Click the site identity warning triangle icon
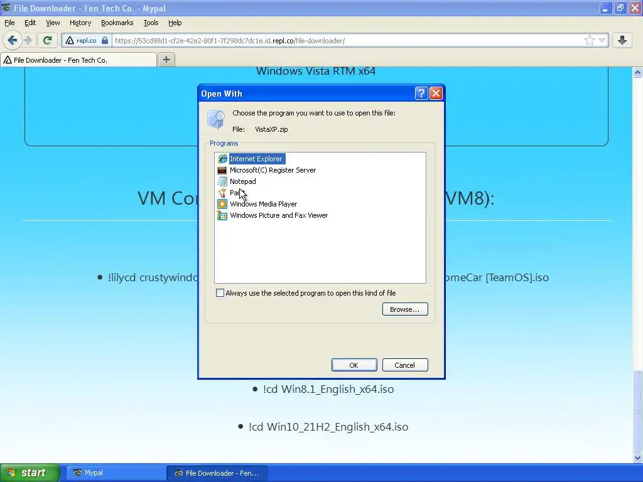643x482 pixels. pyautogui.click(x=70, y=41)
